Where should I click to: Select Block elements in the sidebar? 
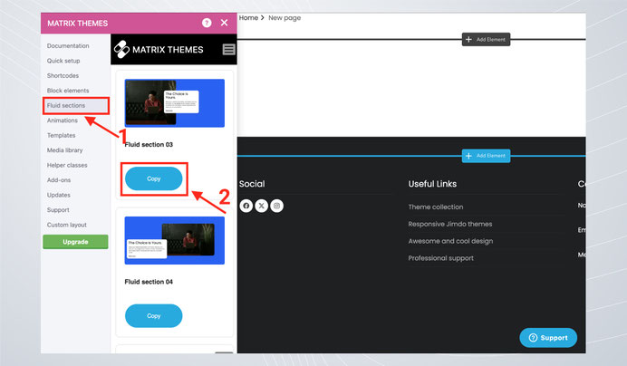[x=68, y=91]
